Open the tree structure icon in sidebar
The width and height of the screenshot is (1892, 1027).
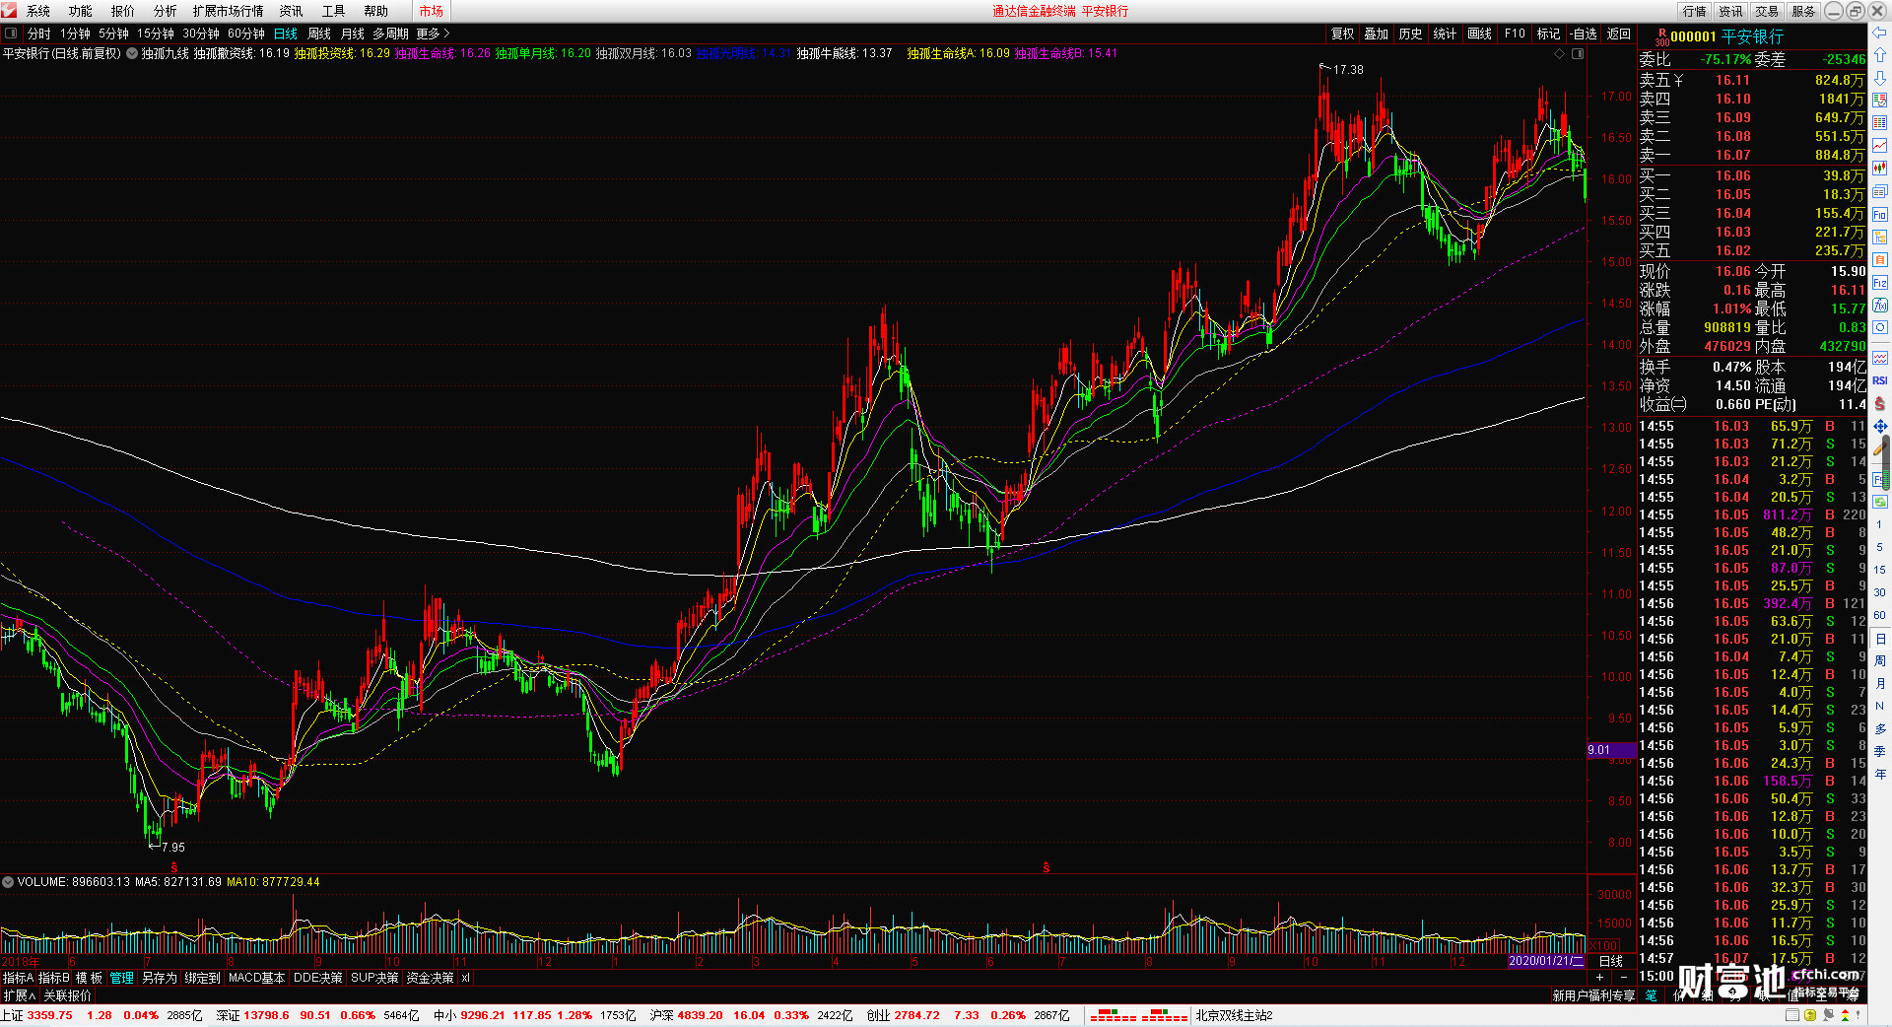[1880, 238]
